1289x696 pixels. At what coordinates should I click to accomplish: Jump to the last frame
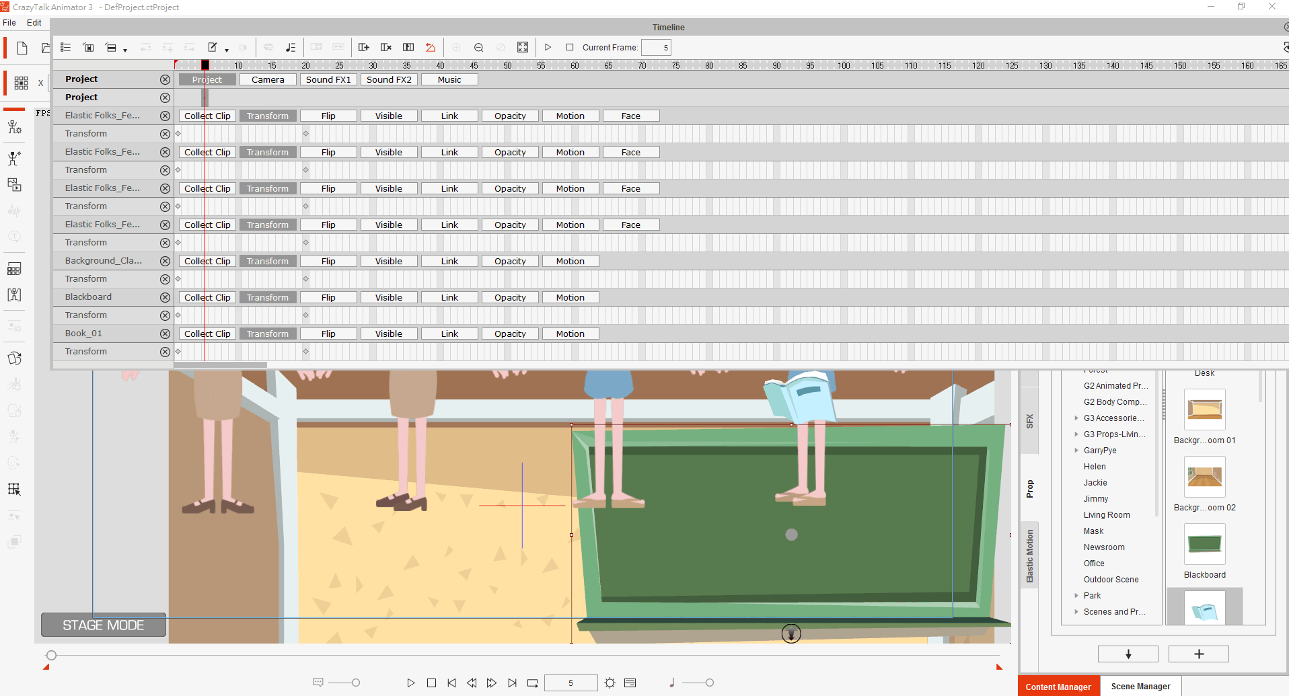coord(512,683)
